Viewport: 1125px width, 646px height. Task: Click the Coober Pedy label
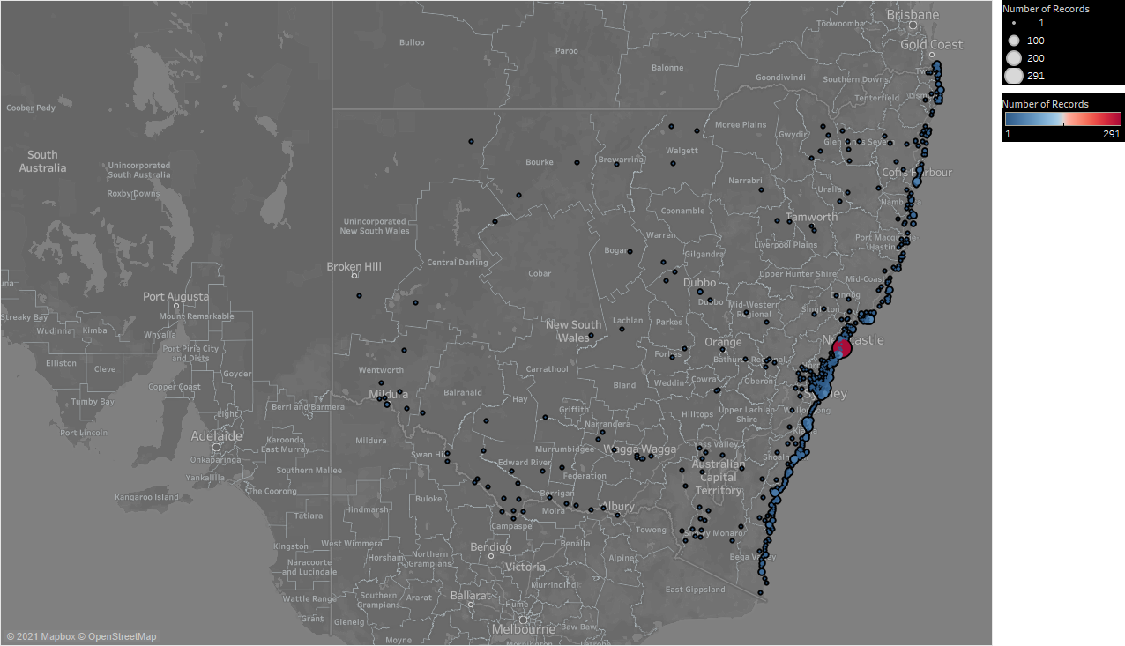coord(31,108)
